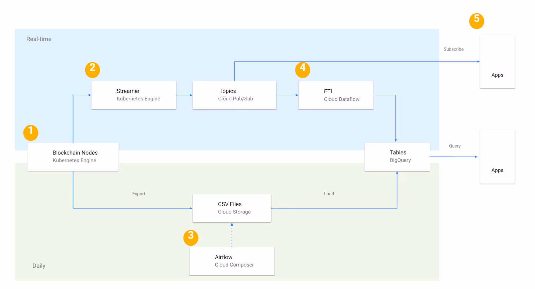Select the Streamer Kubernetes Engine box
Screen dimensions: 535x289
click(134, 95)
